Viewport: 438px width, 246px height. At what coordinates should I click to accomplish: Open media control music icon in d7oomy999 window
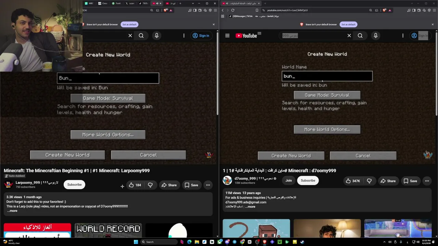pos(409,10)
